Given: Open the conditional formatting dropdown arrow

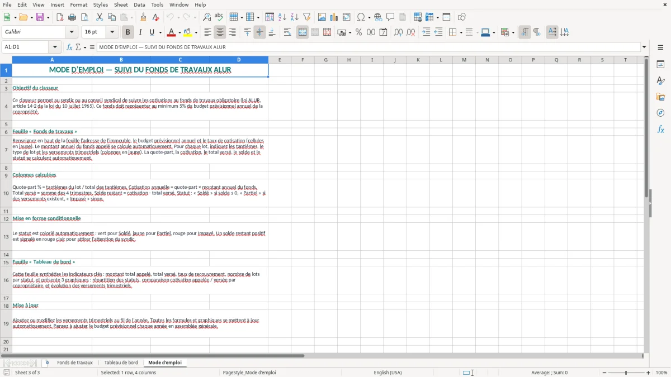Looking at the screenshot, I should 513,32.
